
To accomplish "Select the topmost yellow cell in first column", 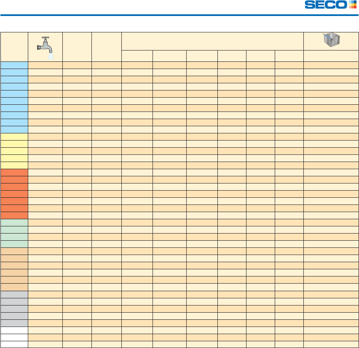I will (14, 136).
